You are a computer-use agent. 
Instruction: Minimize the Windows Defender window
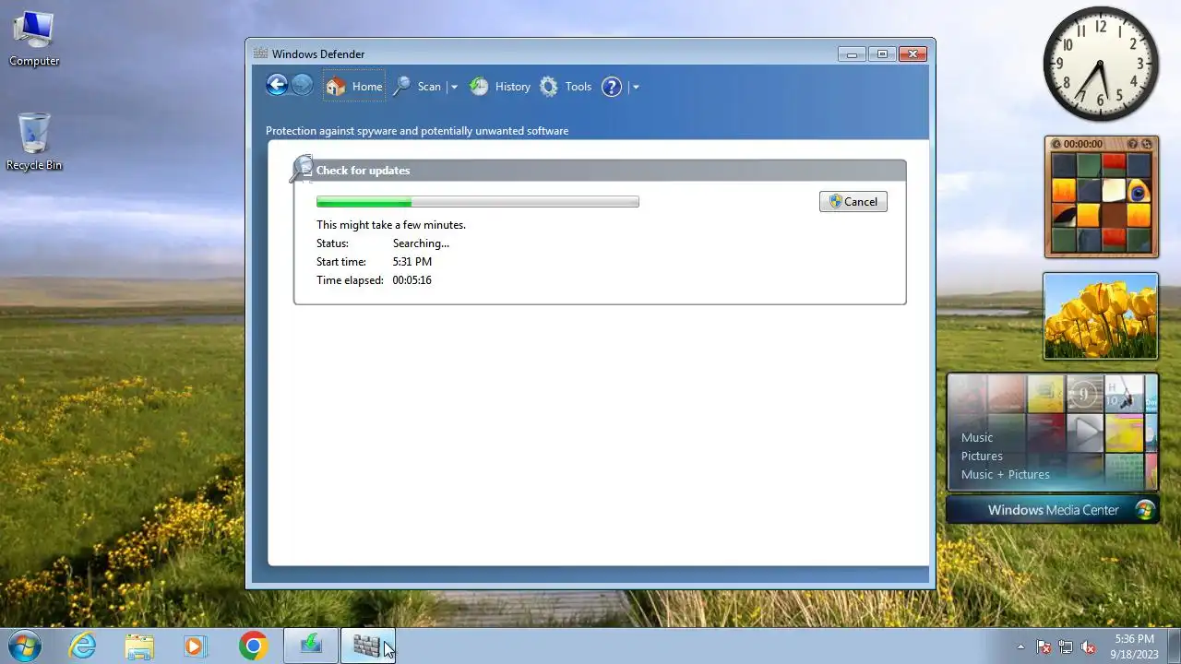(x=852, y=54)
